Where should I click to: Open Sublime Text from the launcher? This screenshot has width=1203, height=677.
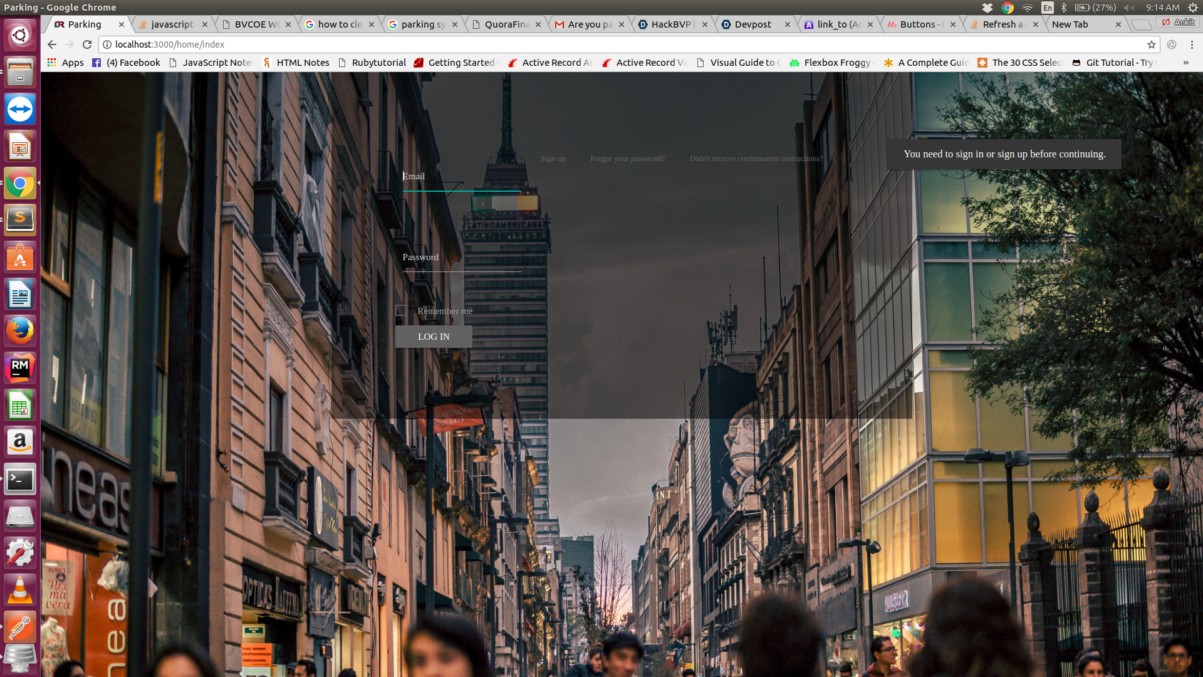20,219
